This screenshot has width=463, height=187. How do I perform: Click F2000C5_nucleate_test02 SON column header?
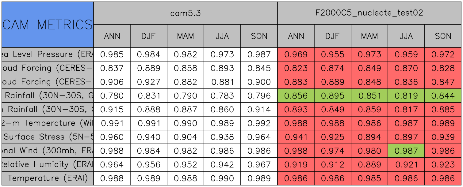[443, 36]
